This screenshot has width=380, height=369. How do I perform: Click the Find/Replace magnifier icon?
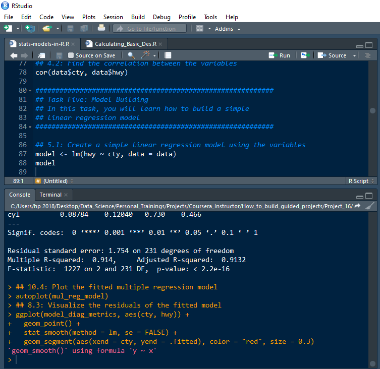click(131, 55)
